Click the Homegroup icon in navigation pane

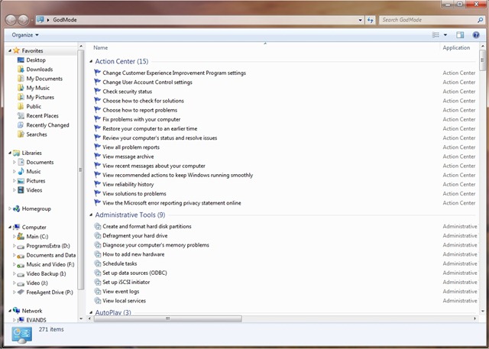click(x=16, y=208)
